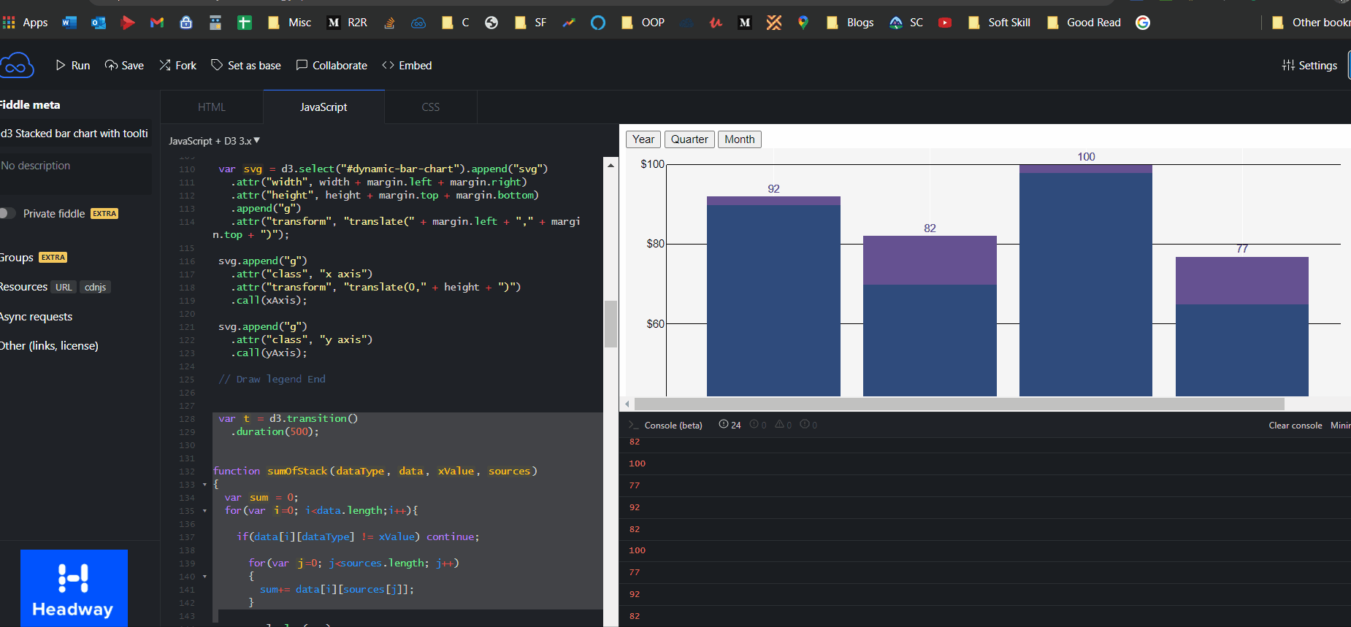1351x627 pixels.
Task: Open the Misc bookmarks folder
Action: point(290,23)
